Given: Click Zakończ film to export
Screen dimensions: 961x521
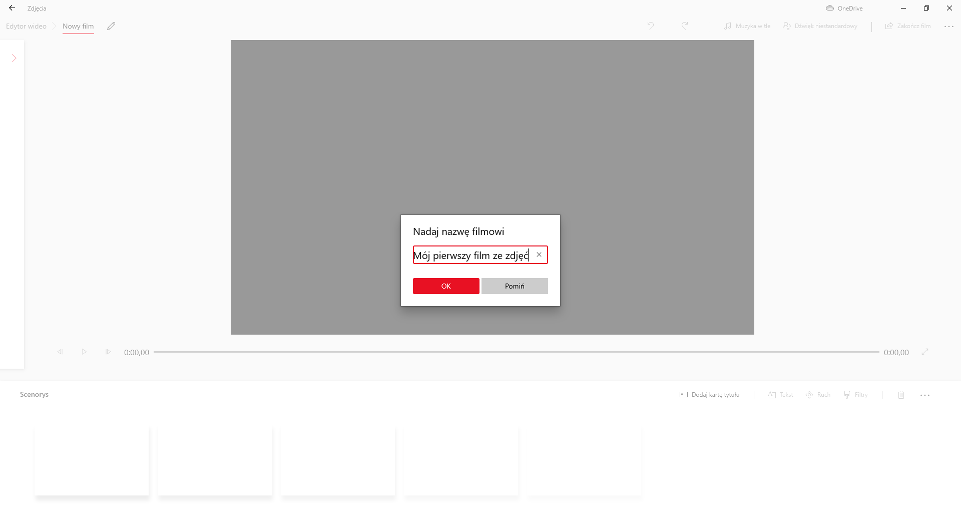Looking at the screenshot, I should [908, 26].
